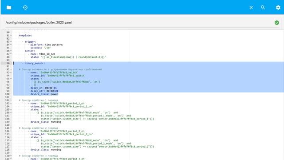Fold the sensor block at line 86
284x160 pixels.
tap(11, 51)
